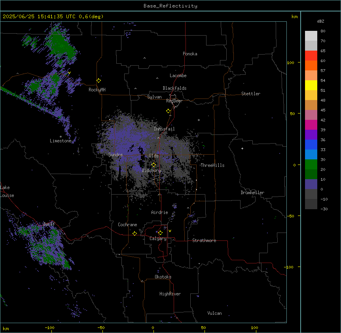
Task: Click the -50 tick on right axis
Action: coord(290,216)
